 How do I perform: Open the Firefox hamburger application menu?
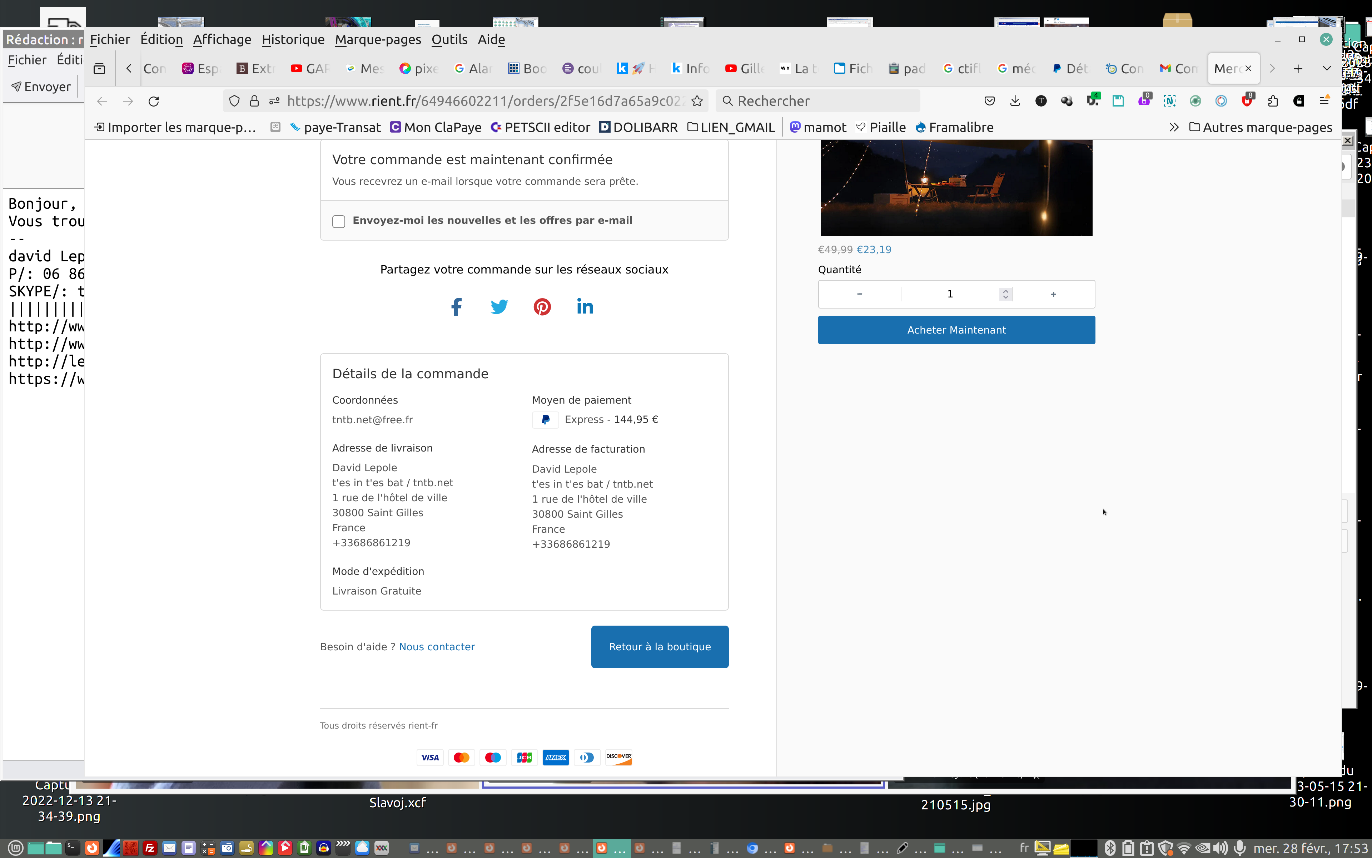pos(1324,101)
